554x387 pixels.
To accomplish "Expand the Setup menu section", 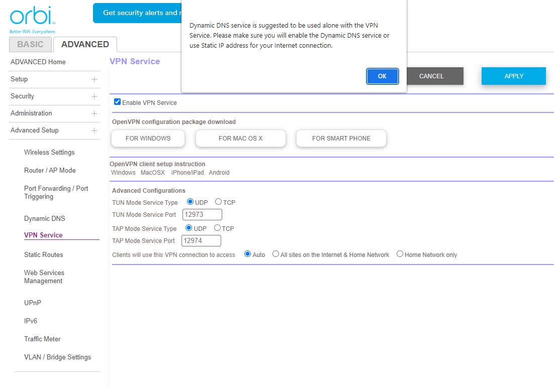I will click(x=94, y=79).
